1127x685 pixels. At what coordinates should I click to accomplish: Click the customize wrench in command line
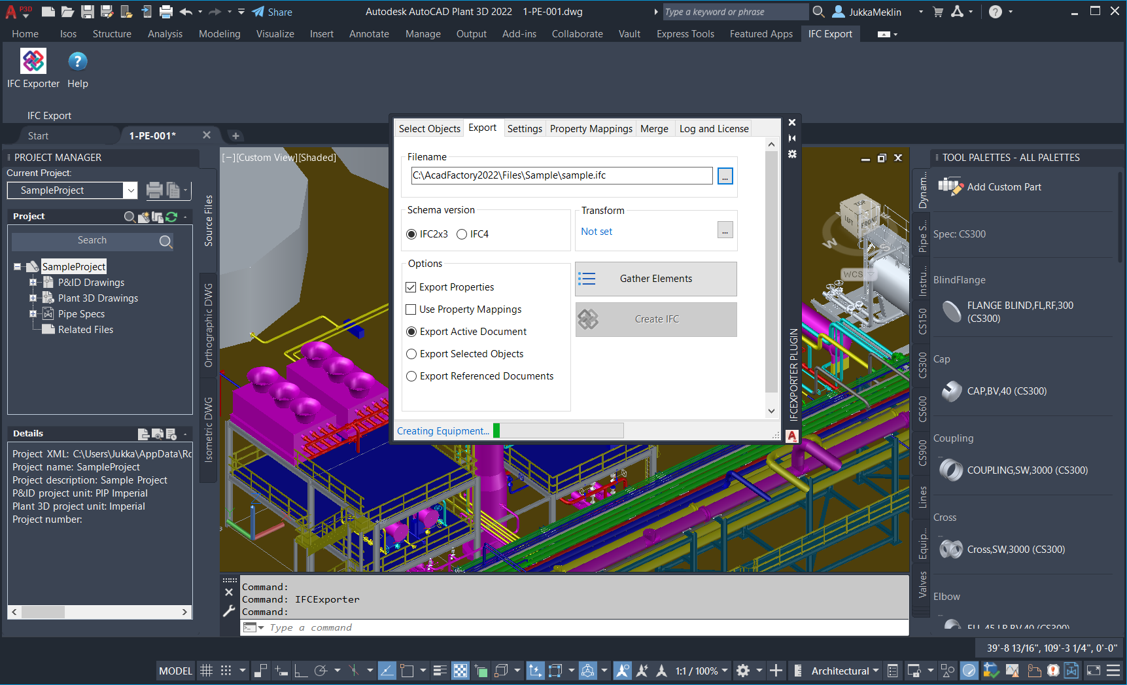click(229, 611)
